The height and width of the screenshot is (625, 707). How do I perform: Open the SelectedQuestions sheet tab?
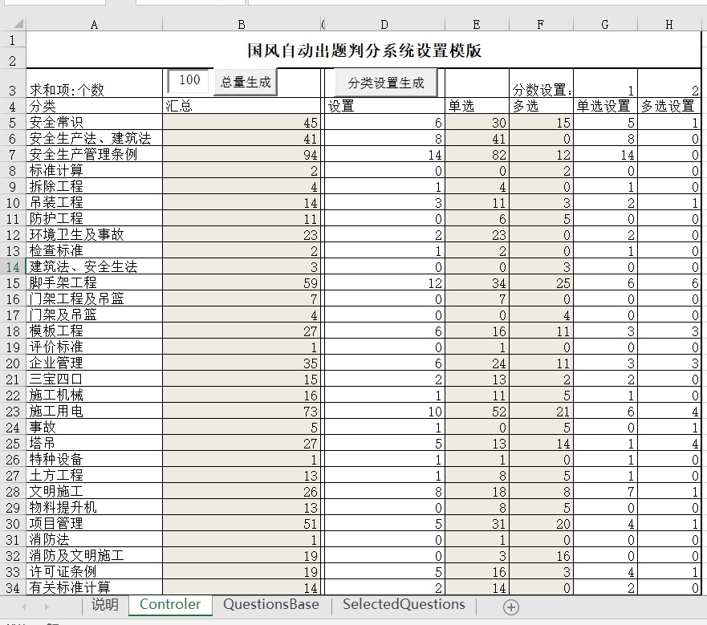coord(404,605)
